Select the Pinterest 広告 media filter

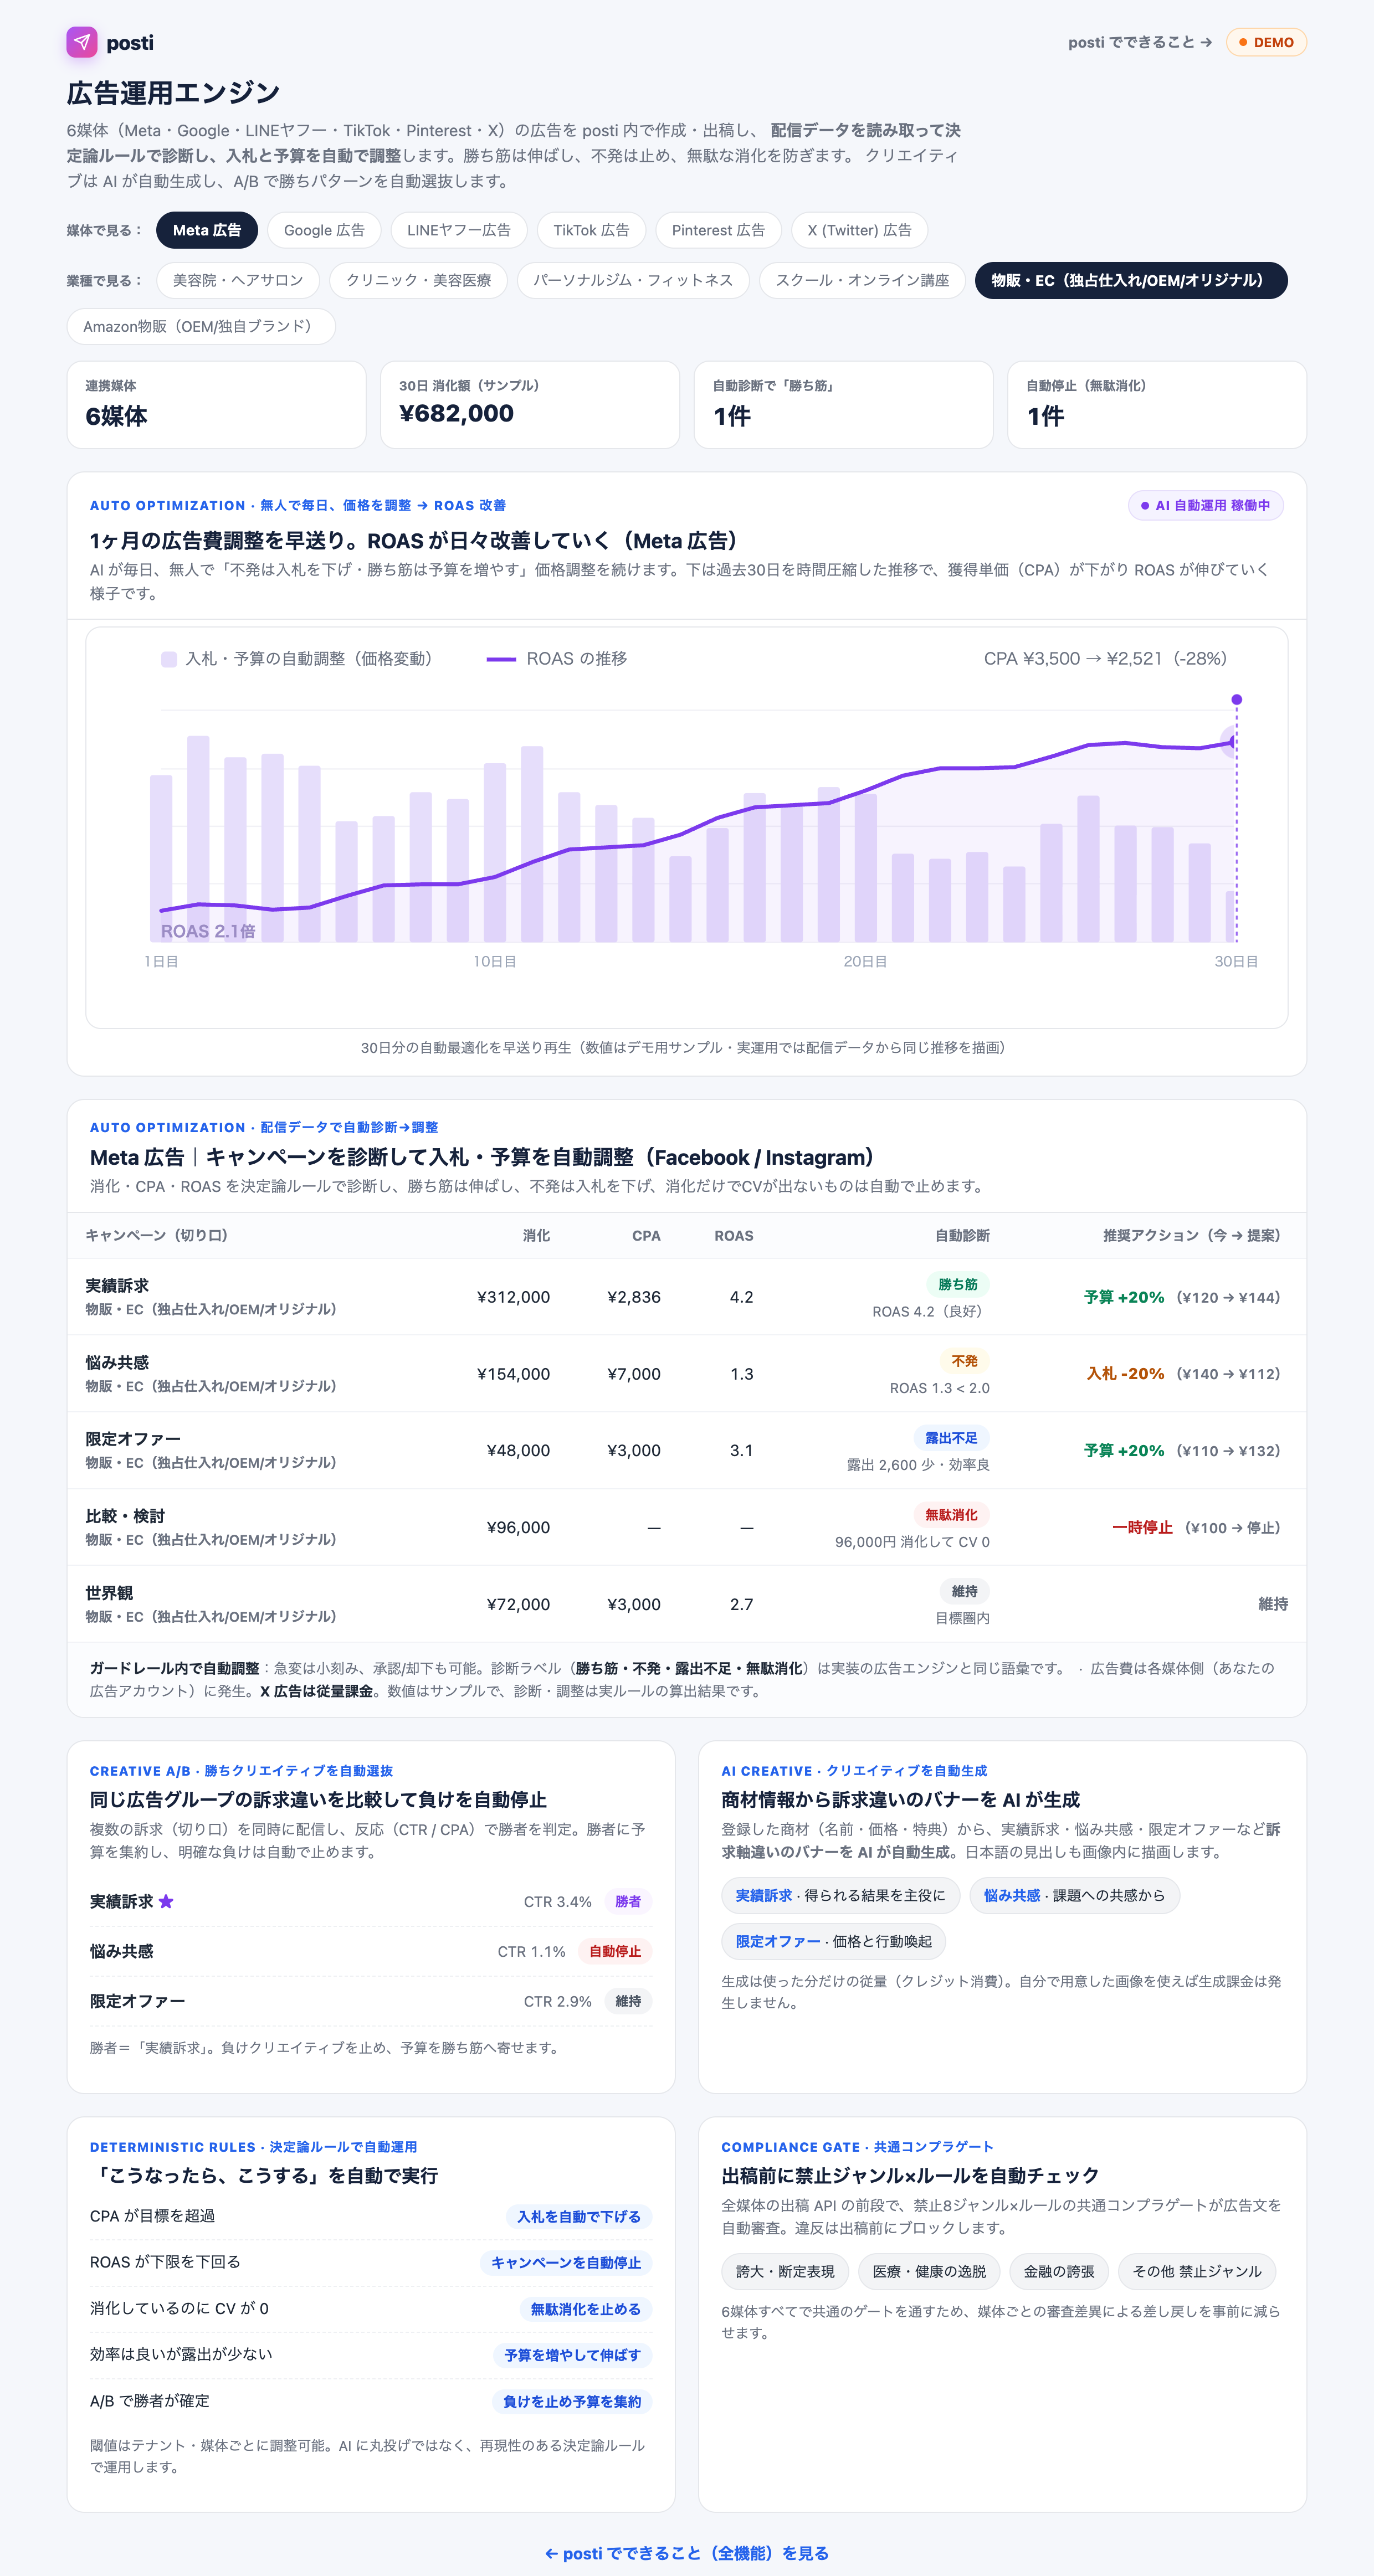tap(718, 230)
